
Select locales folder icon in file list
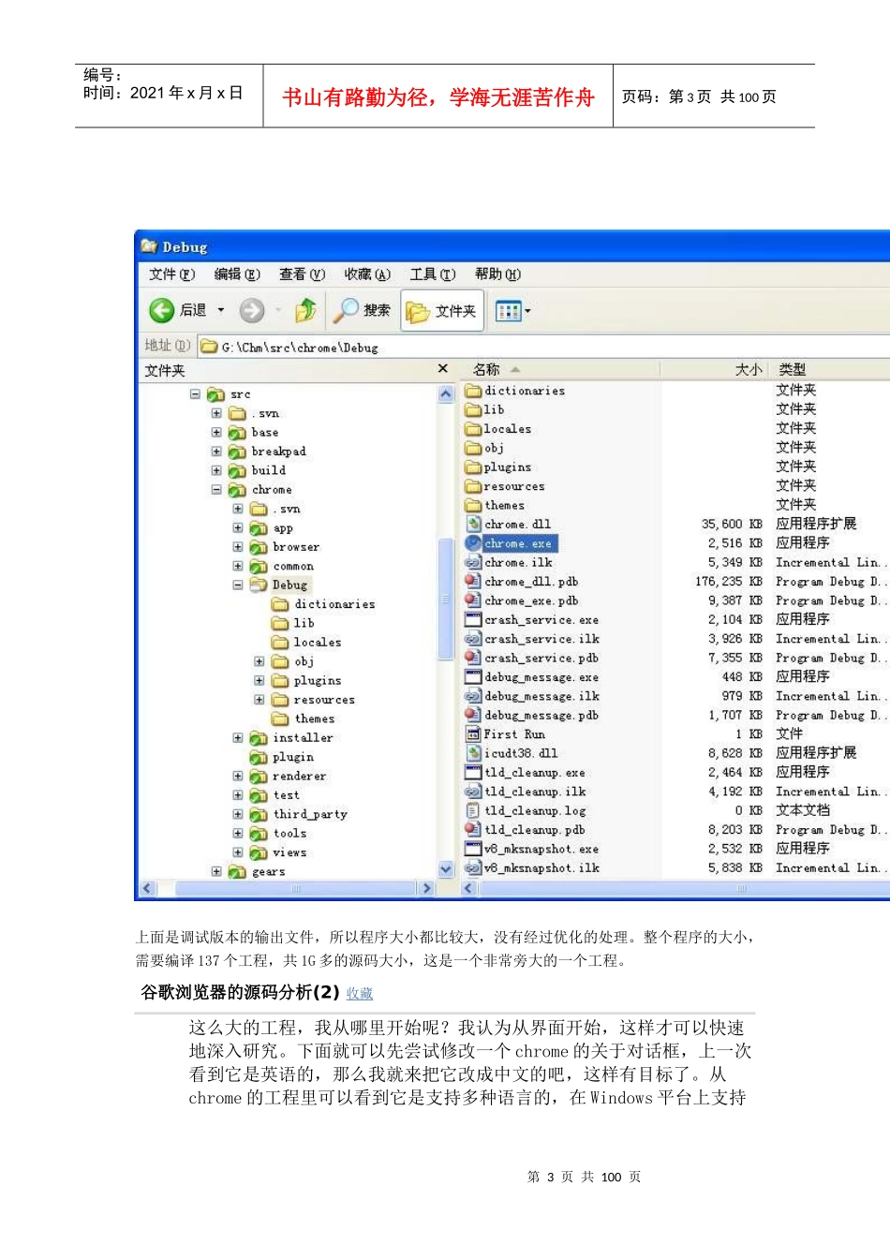point(473,429)
